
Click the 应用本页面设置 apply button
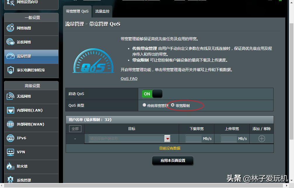click(x=173, y=161)
